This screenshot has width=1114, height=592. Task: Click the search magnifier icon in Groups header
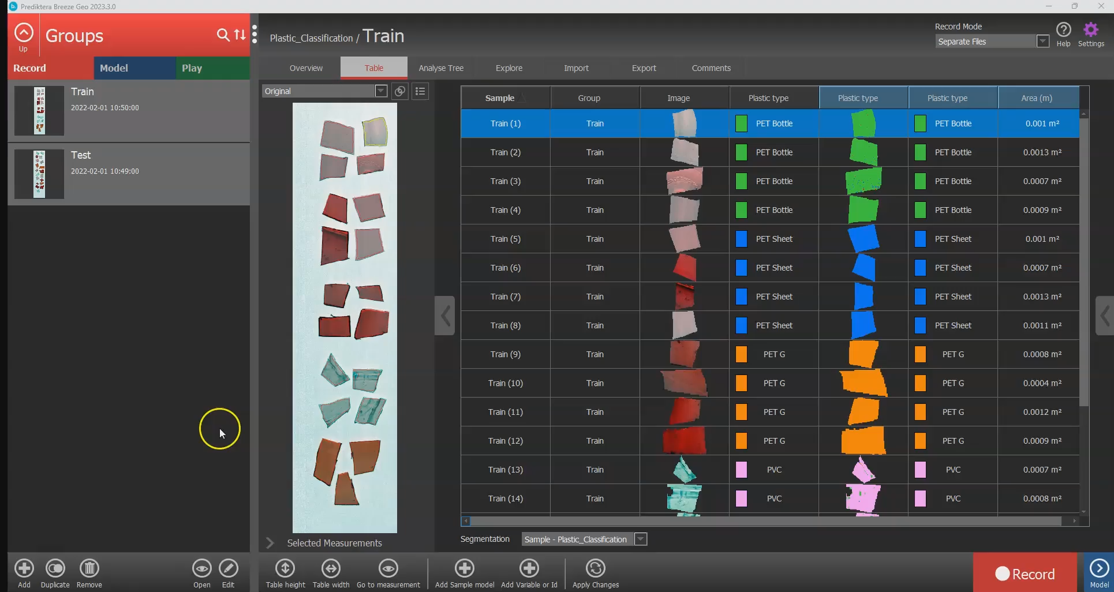point(222,35)
